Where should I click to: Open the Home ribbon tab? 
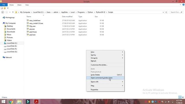pyautogui.click(x=12, y=5)
